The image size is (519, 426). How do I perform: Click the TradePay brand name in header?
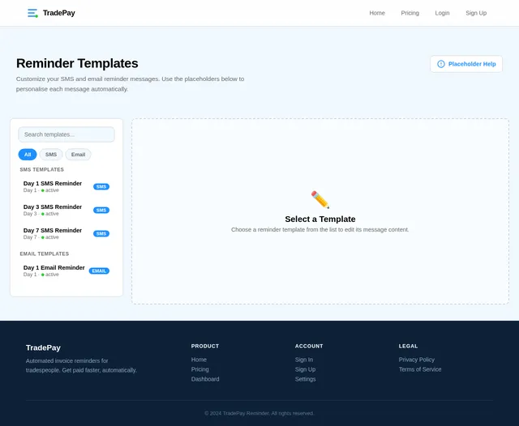59,13
